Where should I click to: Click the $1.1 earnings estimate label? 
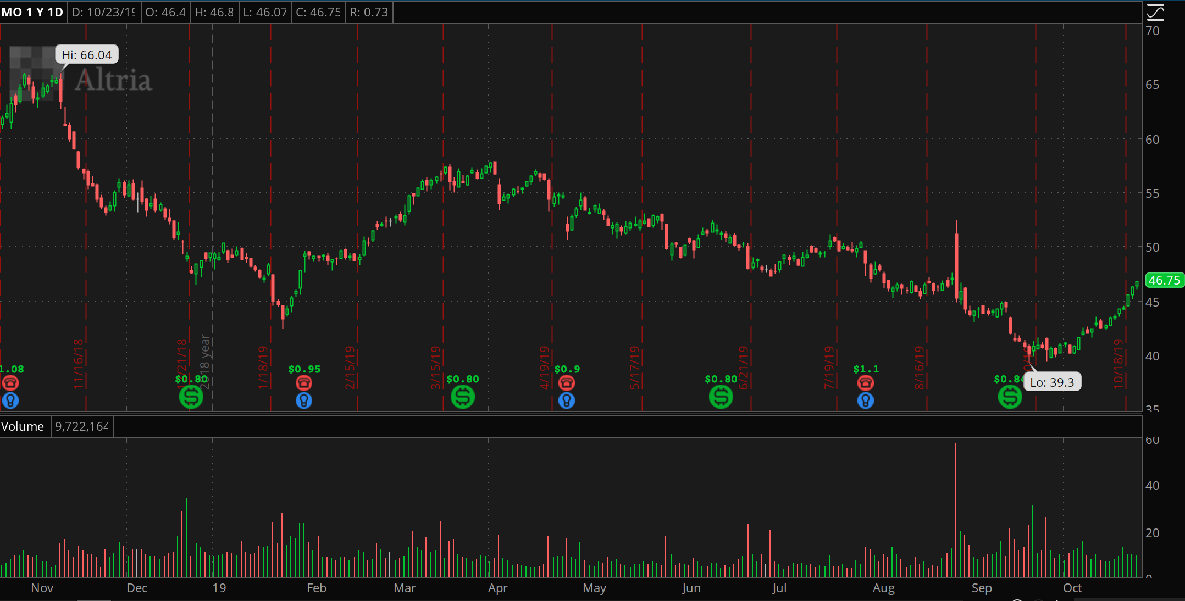866,369
